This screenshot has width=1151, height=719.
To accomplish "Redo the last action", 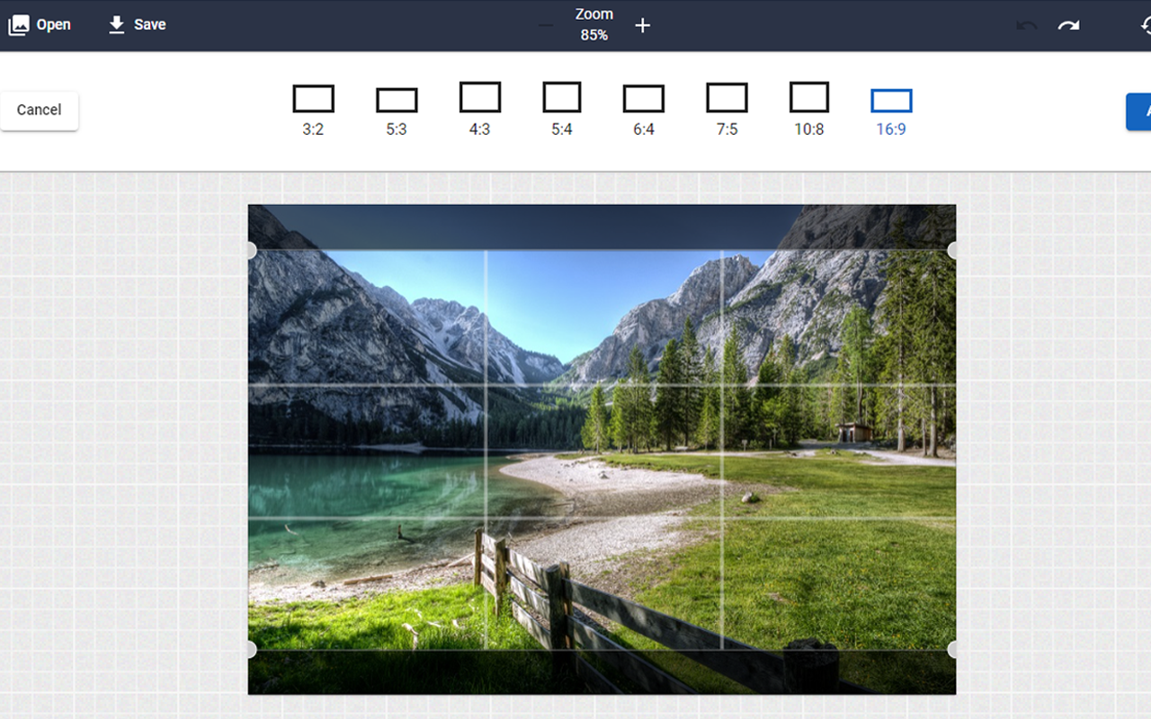I will pyautogui.click(x=1068, y=25).
